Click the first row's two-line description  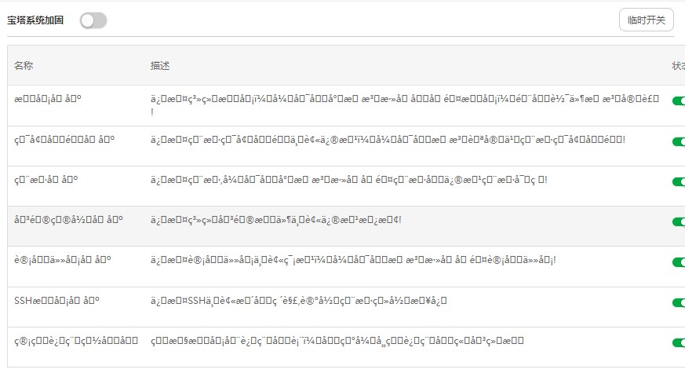pos(405,105)
